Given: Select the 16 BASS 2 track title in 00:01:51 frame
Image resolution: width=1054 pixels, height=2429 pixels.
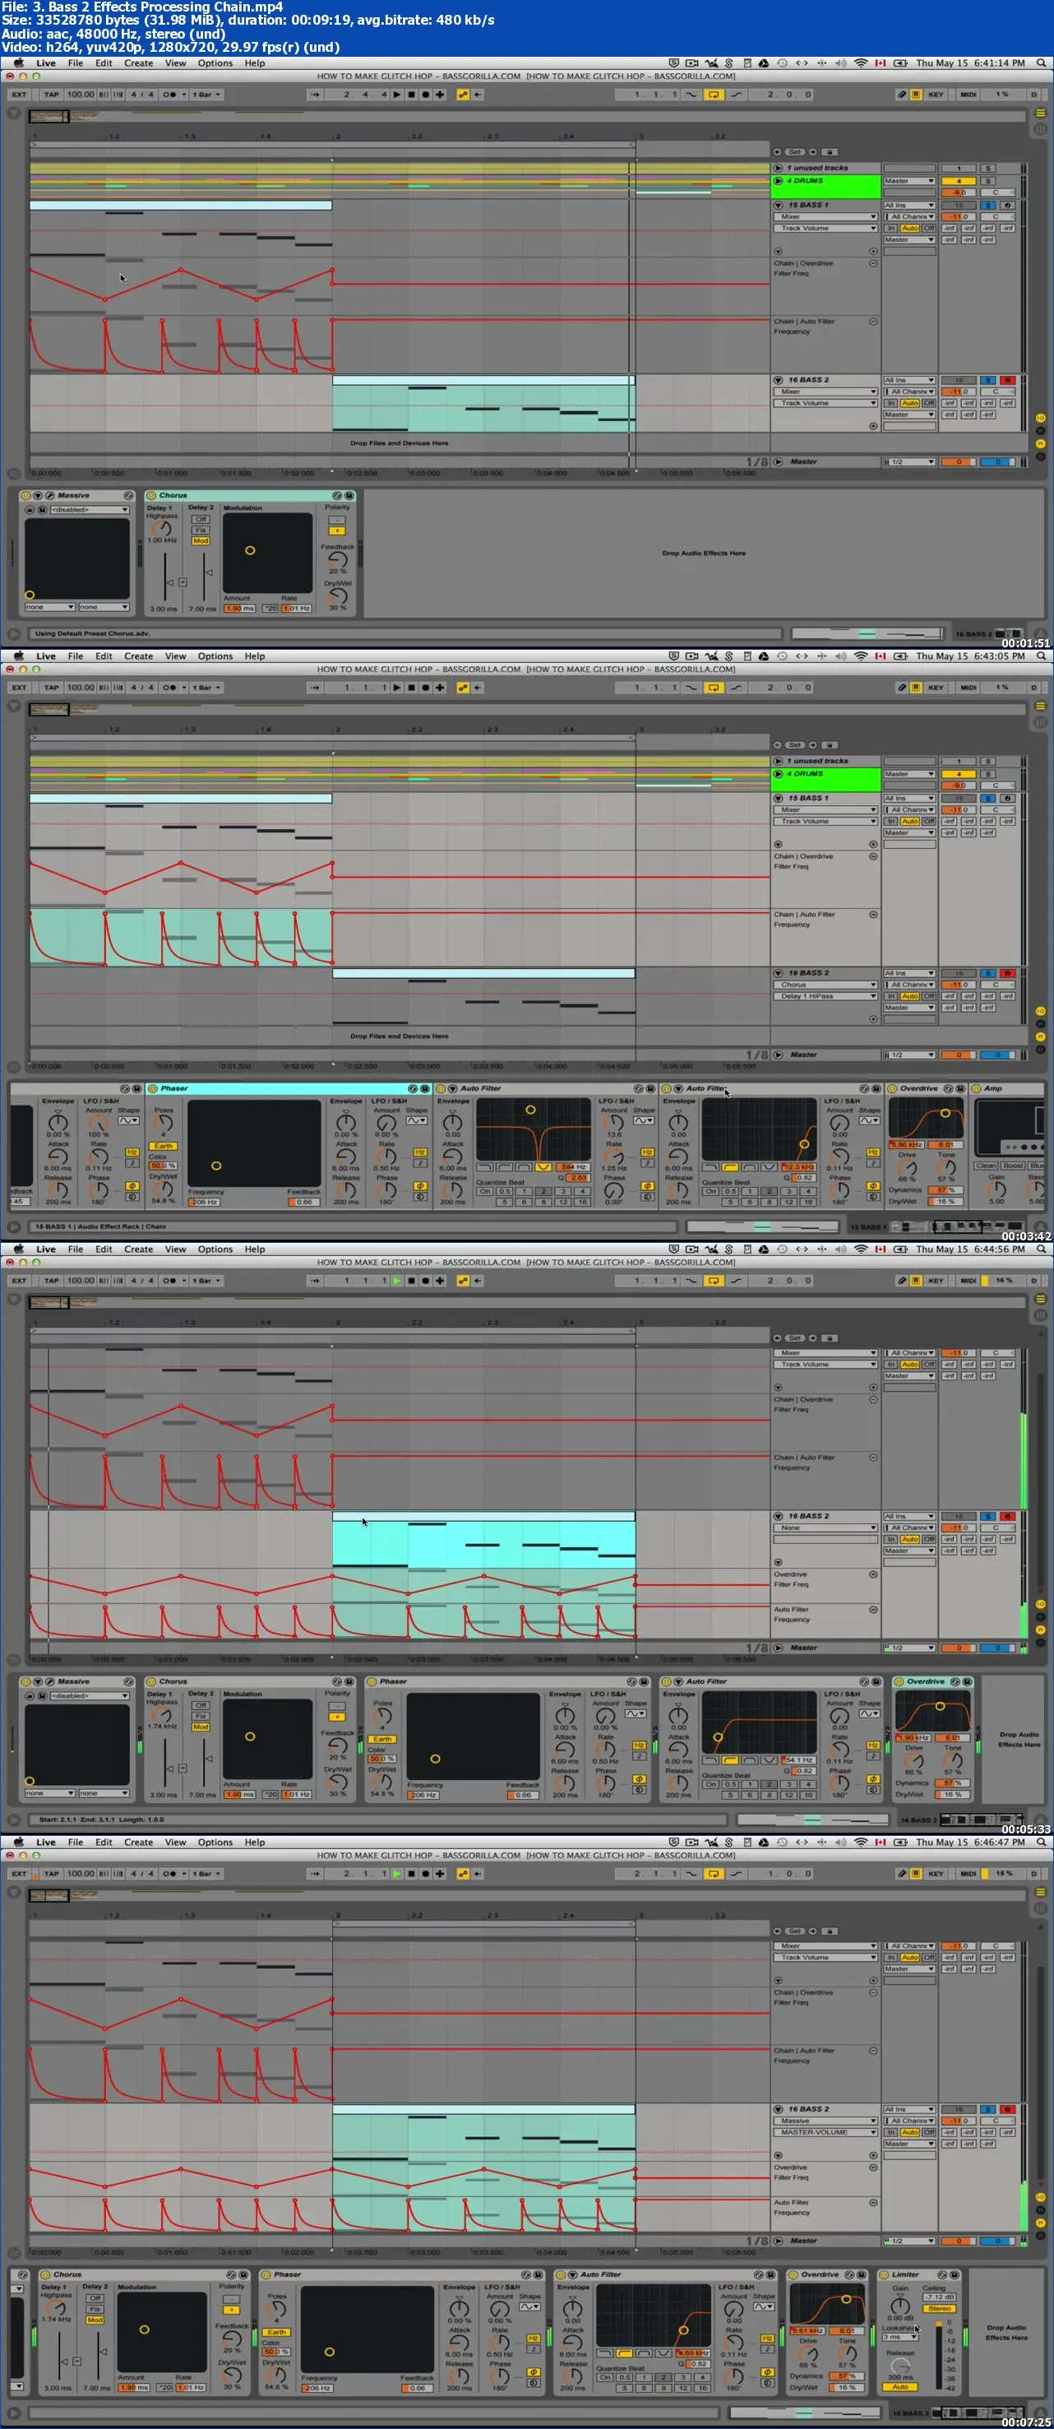Looking at the screenshot, I should (x=809, y=380).
